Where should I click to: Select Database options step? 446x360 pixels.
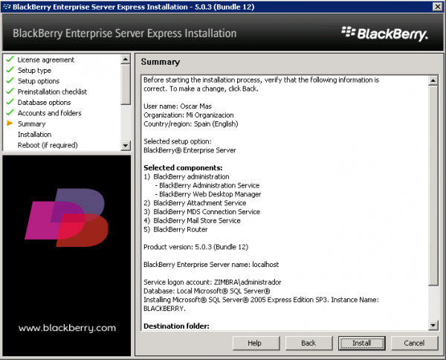[x=44, y=103]
